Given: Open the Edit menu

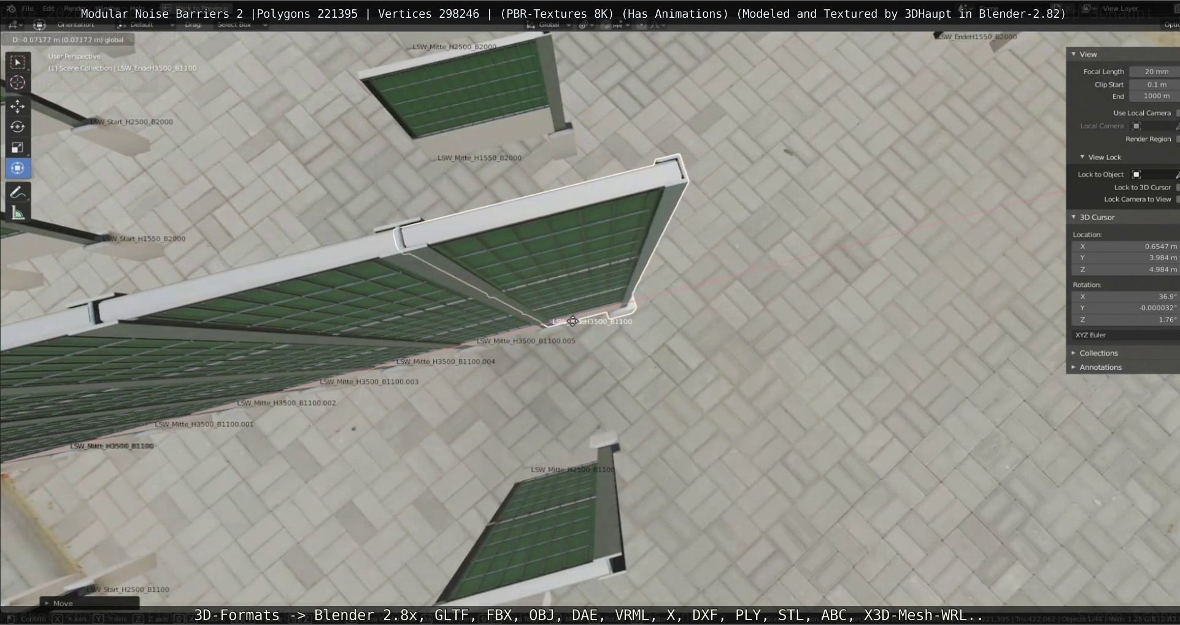Looking at the screenshot, I should tap(48, 9).
